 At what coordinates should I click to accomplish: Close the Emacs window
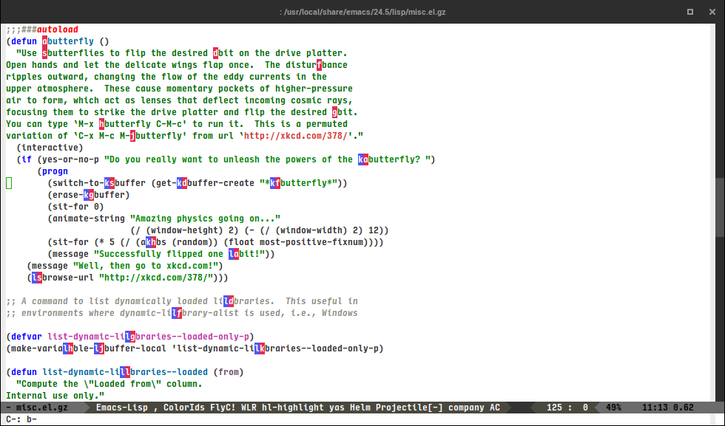712,12
